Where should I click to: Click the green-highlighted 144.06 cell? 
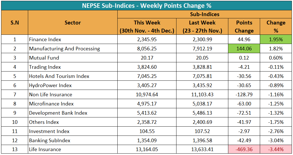coord(244,49)
